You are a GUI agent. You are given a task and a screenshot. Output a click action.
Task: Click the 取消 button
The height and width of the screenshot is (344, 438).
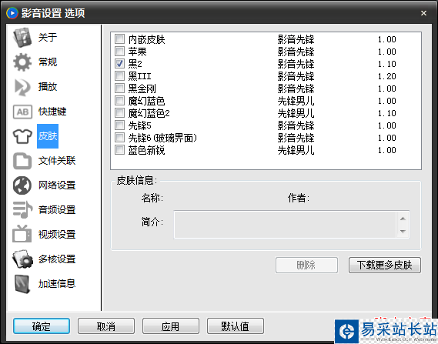coord(106,326)
